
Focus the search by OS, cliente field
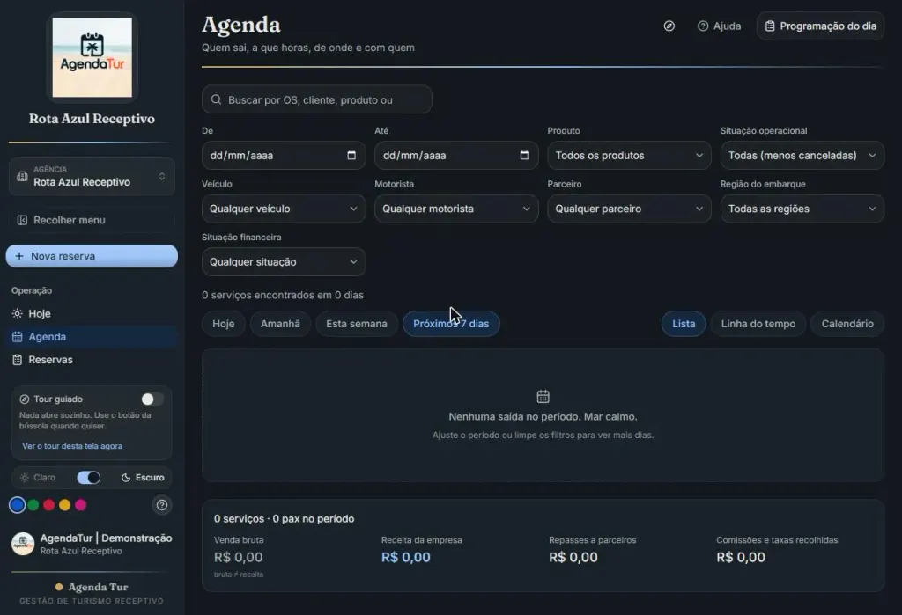(x=317, y=99)
